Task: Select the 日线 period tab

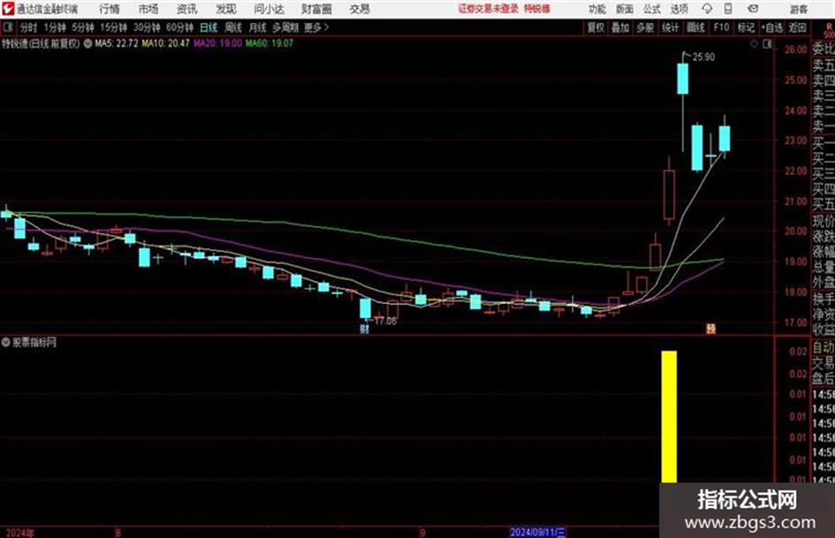Action: click(x=209, y=27)
